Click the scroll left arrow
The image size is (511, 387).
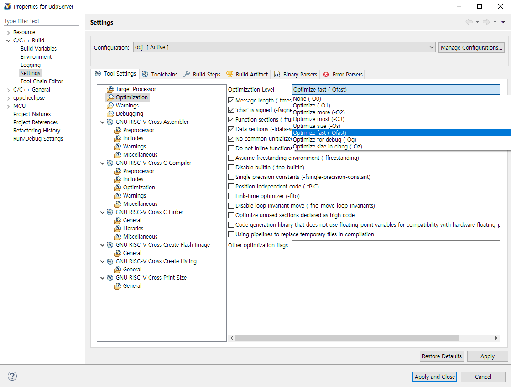232,338
